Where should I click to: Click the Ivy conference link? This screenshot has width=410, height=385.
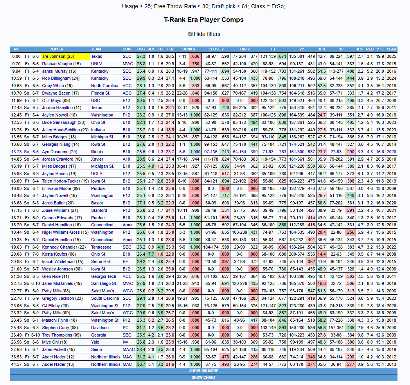(126, 342)
